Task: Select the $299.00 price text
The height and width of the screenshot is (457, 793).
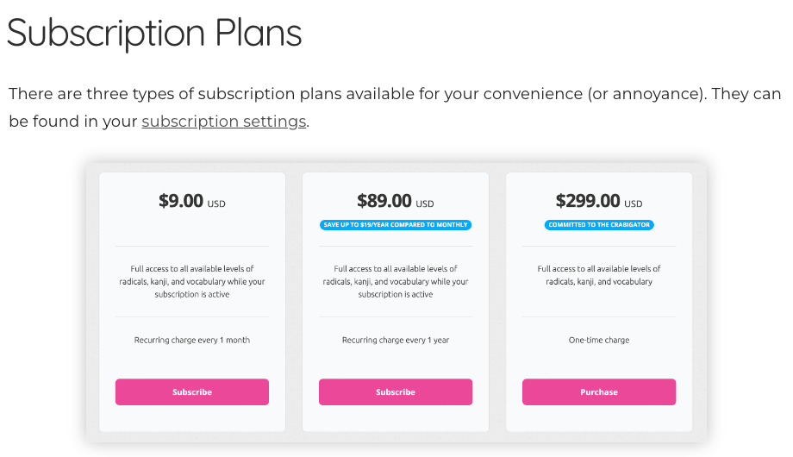Action: click(x=588, y=201)
